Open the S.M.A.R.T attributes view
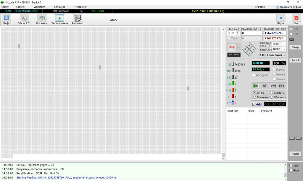Image resolution: width=303 pixels, height=181 pixels. coord(24,20)
